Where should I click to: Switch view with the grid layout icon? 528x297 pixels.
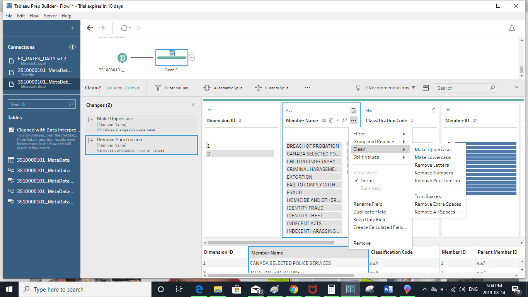tap(426, 88)
